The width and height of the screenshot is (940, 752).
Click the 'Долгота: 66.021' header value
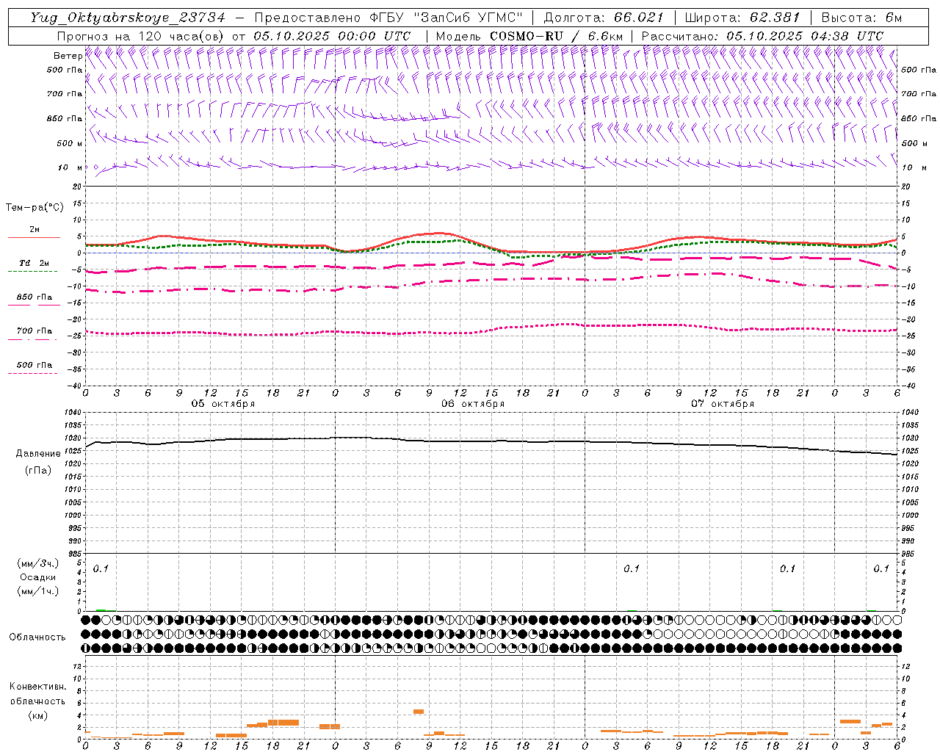(x=604, y=18)
